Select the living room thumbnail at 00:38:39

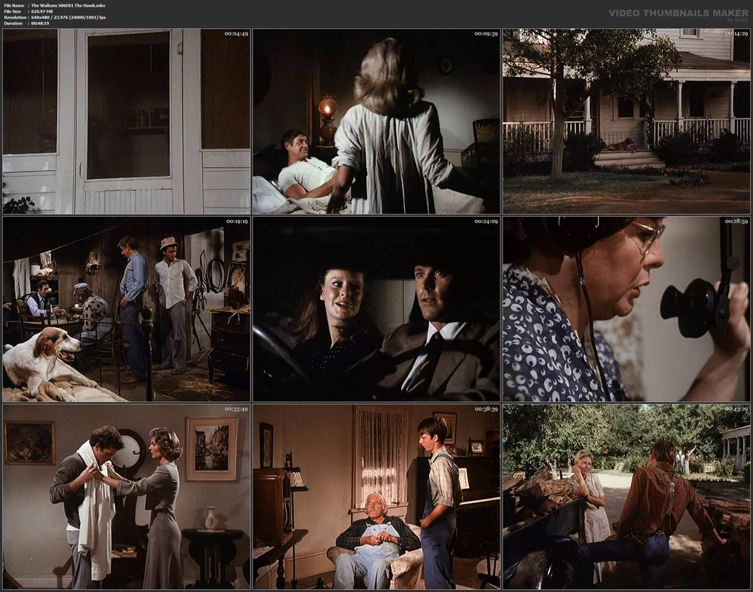point(376,497)
